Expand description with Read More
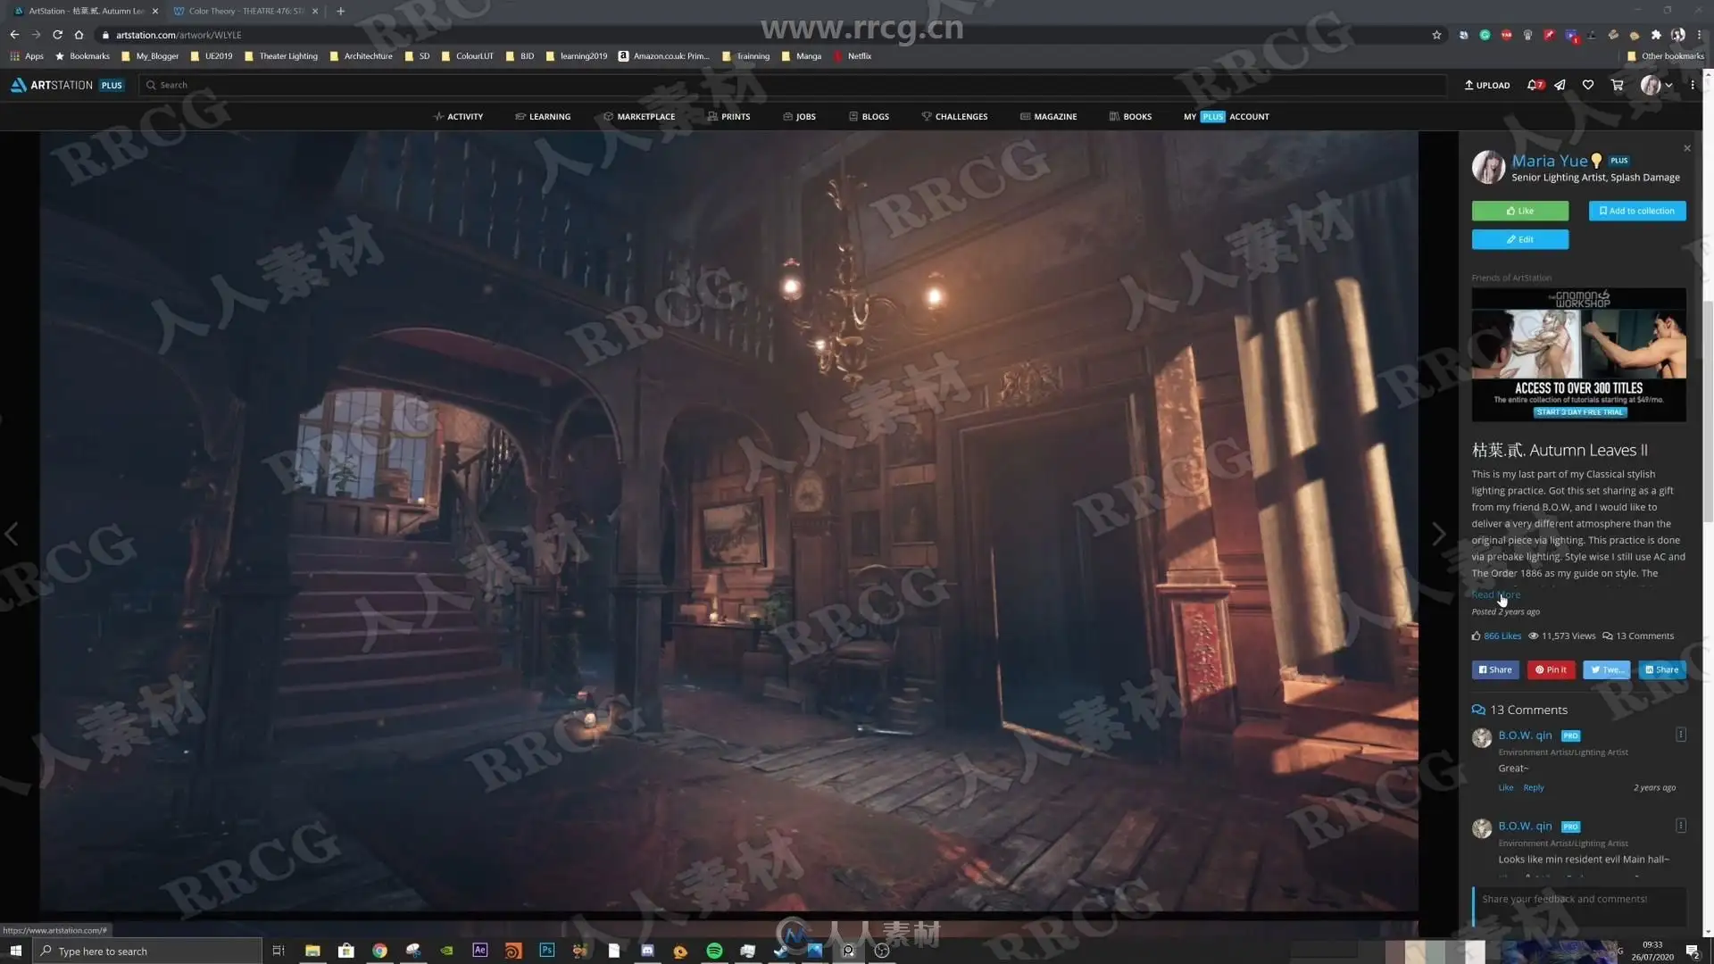1714x964 pixels. [1495, 594]
